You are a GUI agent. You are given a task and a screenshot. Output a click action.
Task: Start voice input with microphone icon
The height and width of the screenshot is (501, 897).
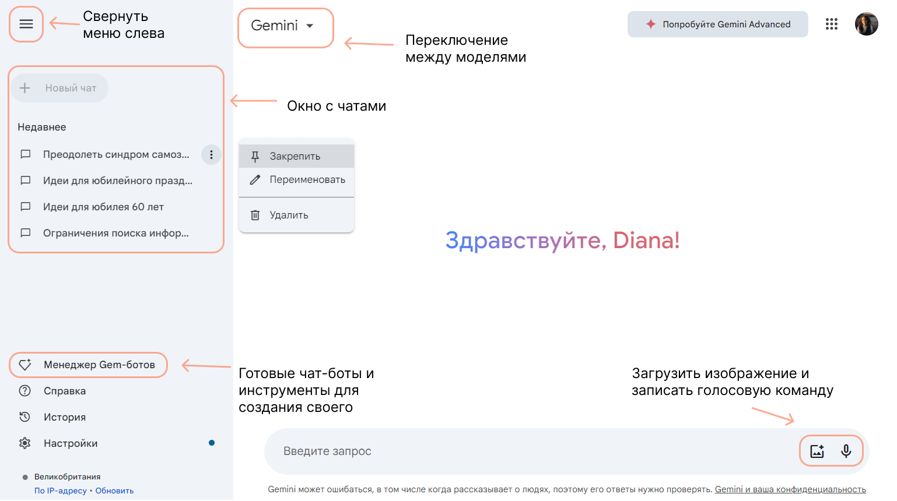click(x=846, y=451)
